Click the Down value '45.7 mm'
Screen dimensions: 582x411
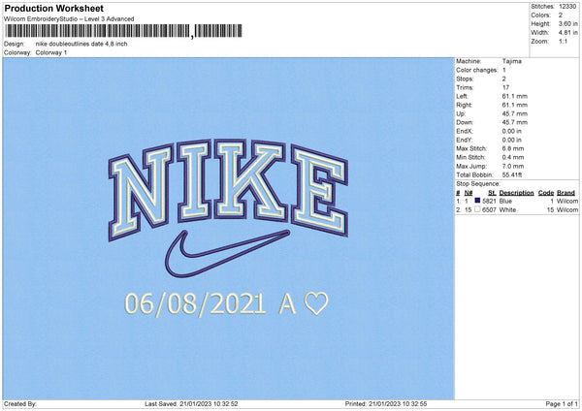(515, 122)
